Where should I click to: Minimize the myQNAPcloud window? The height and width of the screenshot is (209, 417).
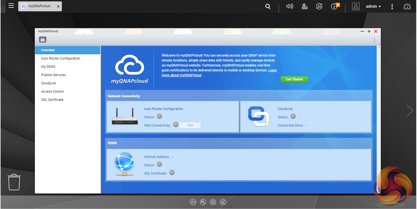click(362, 31)
